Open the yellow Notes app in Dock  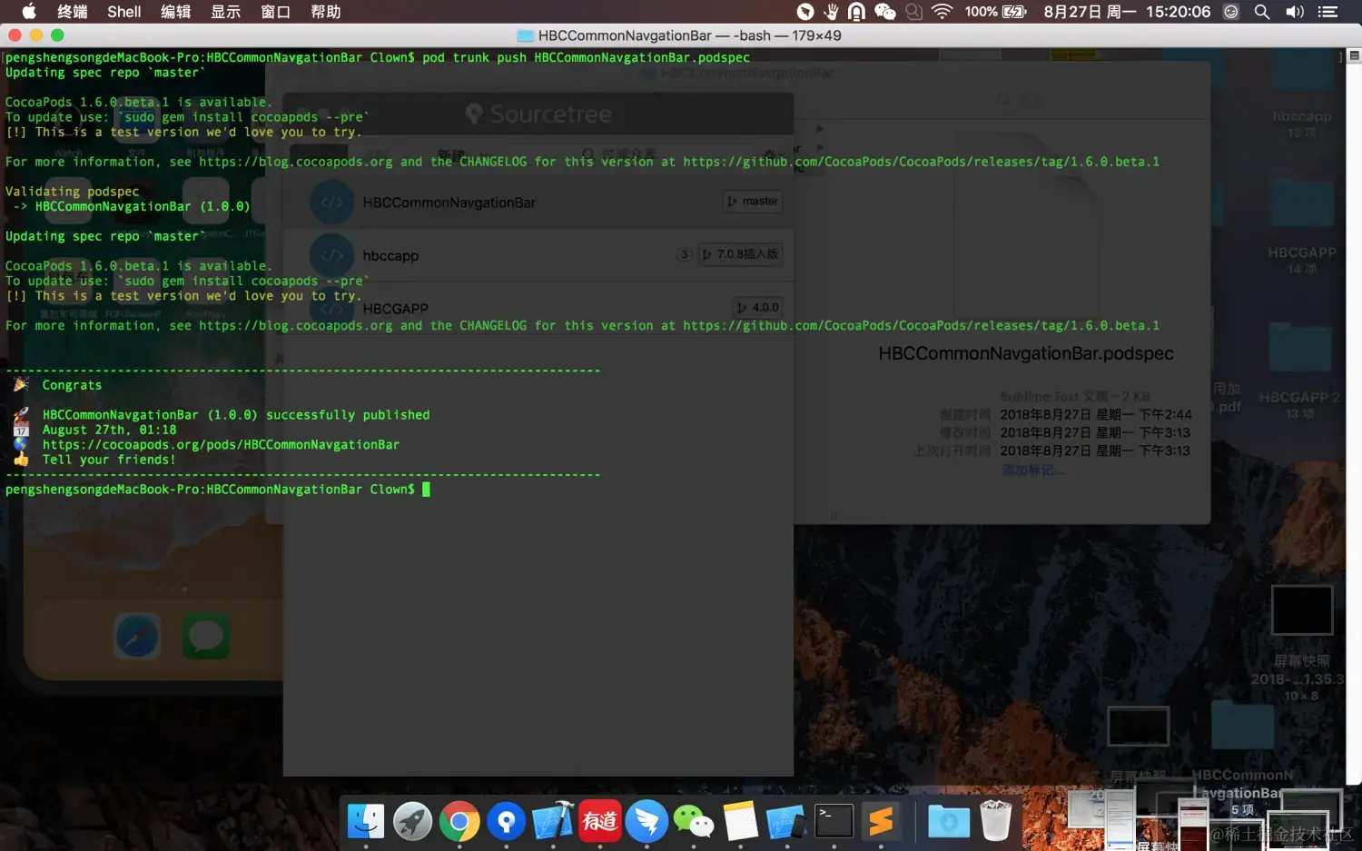740,822
